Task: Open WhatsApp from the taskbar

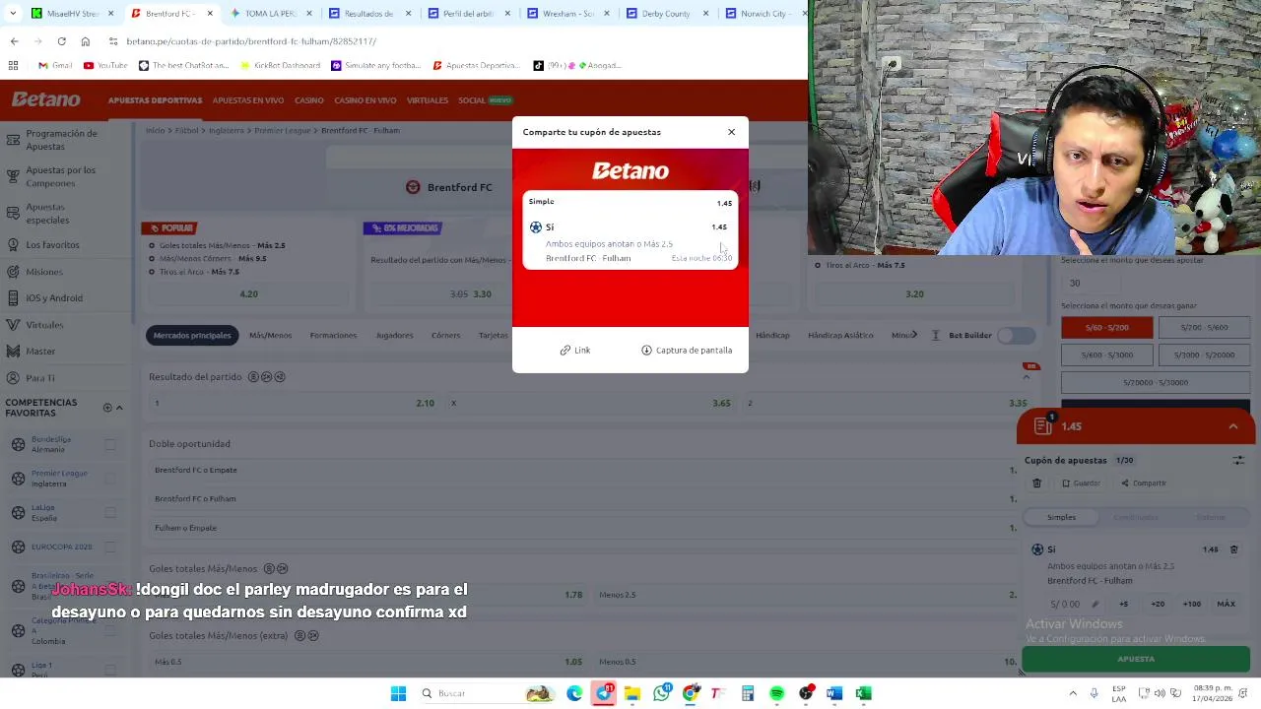Action: pyautogui.click(x=661, y=693)
